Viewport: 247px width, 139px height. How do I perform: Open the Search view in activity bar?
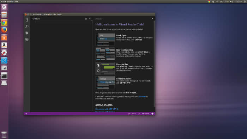coord(27,26)
